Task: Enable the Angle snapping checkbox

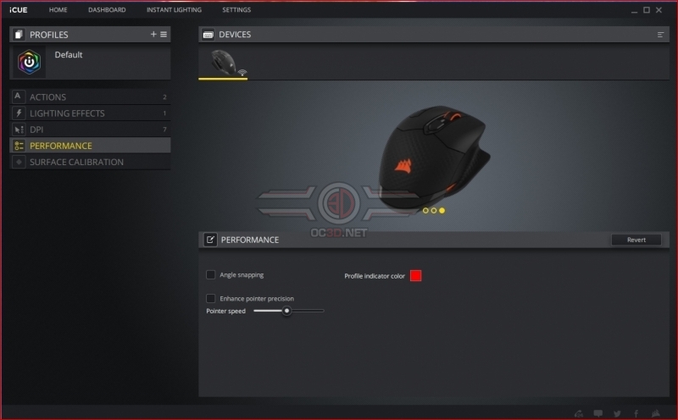Action: pyautogui.click(x=210, y=275)
